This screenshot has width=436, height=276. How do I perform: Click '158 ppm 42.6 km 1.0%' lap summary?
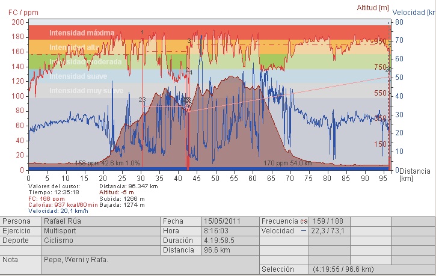(x=108, y=163)
